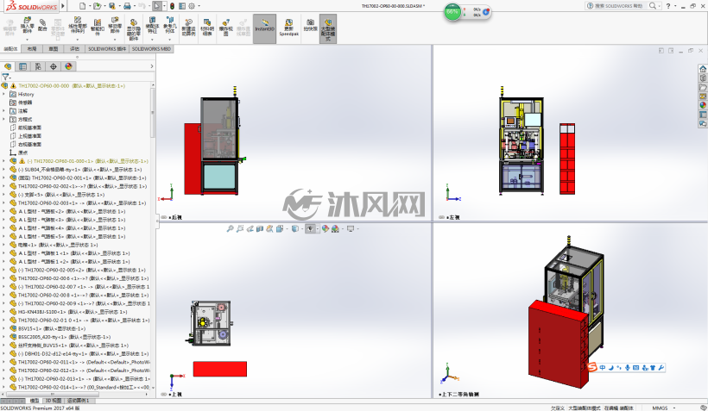This screenshot has height=411, width=708.
Task: Click the Insert Components tool icon
Action: point(27,25)
